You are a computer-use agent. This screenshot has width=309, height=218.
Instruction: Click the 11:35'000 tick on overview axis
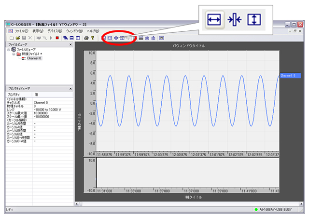(162, 191)
